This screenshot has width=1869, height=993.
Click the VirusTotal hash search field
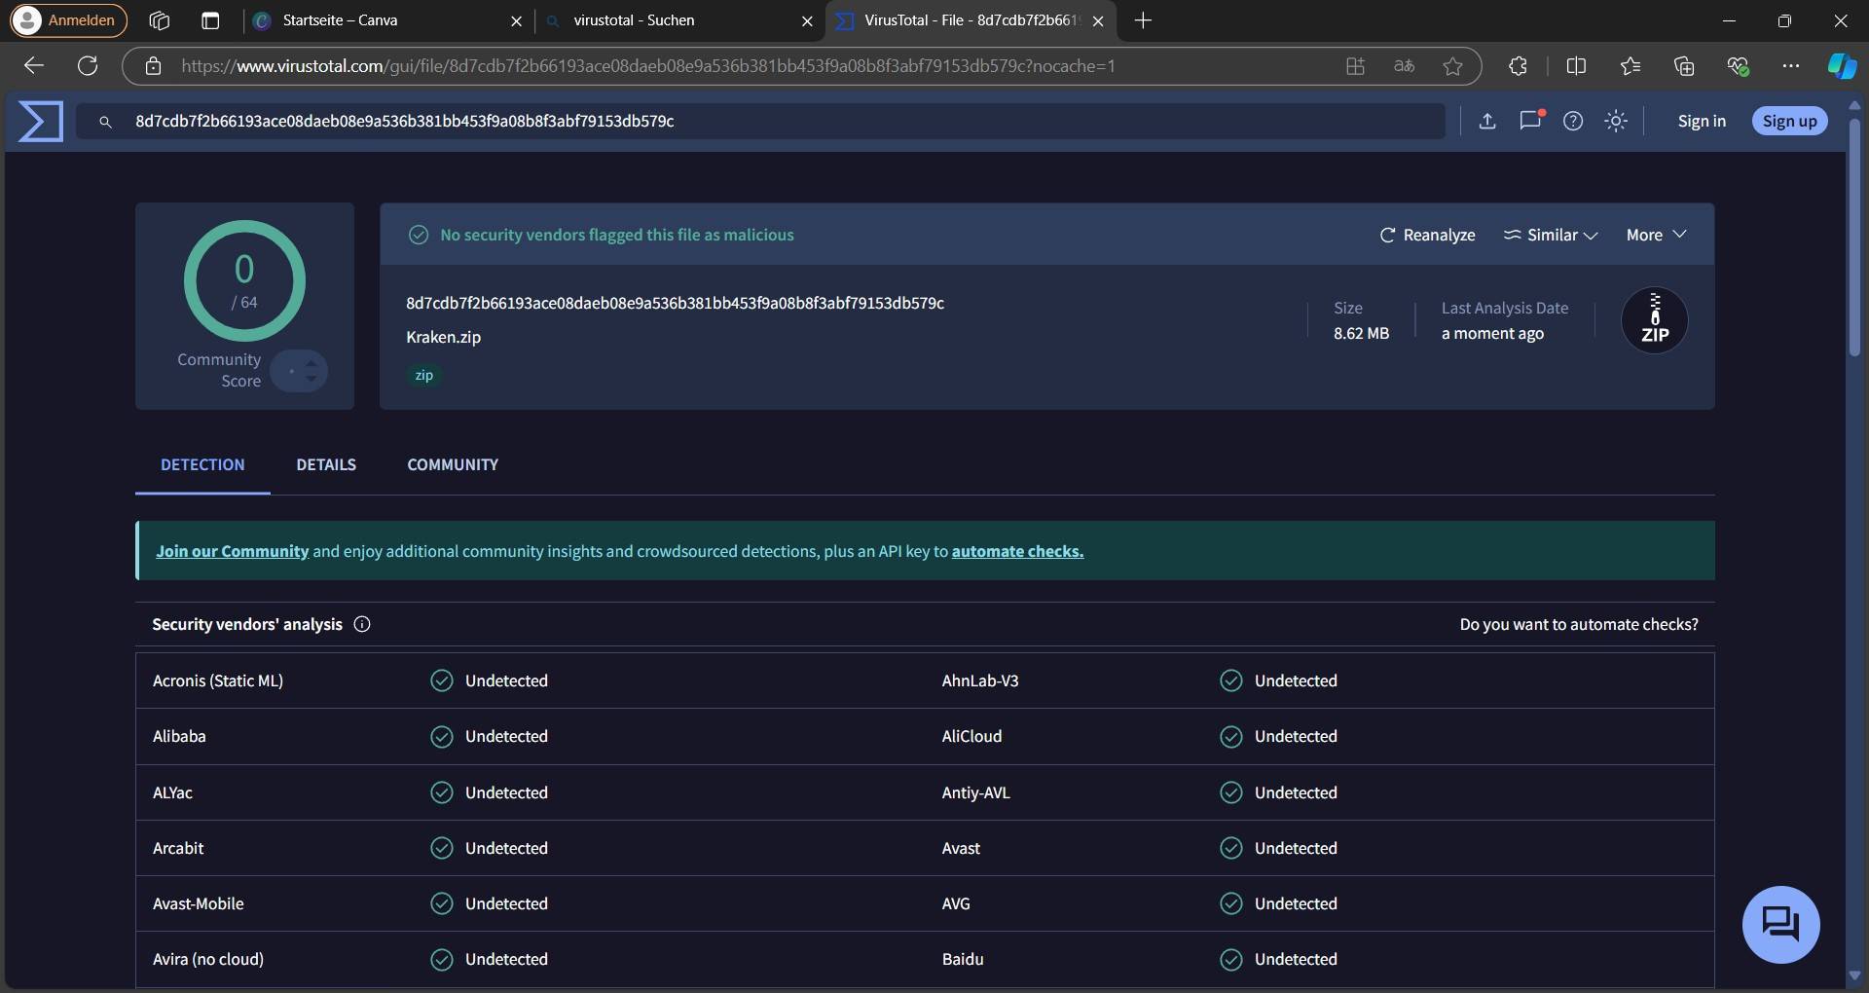pos(759,121)
